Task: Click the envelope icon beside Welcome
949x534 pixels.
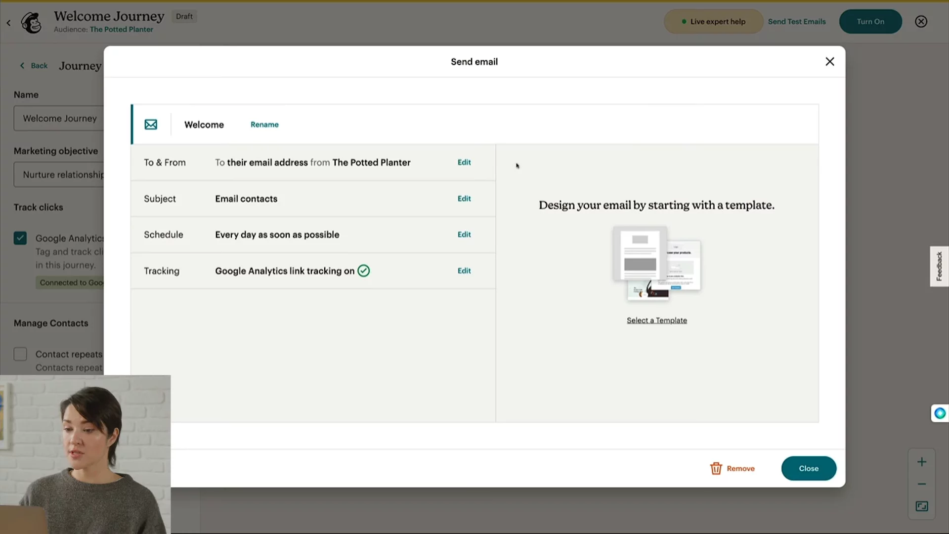Action: [151, 125]
